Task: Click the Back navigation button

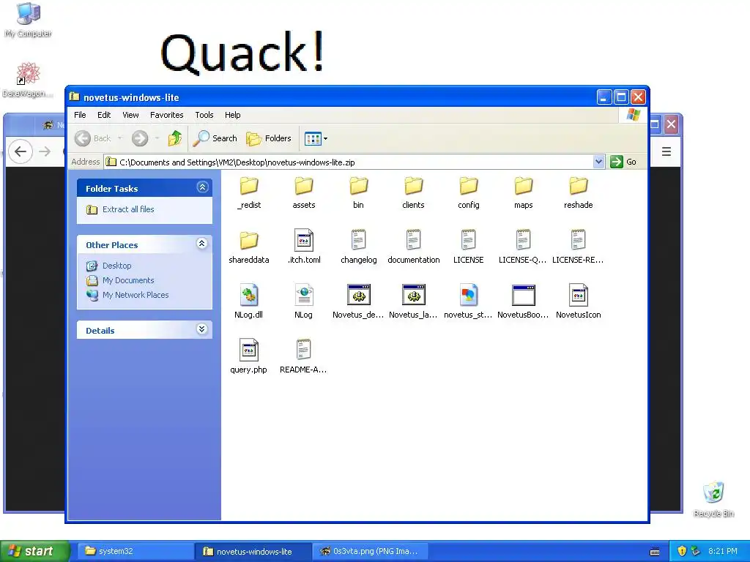Action: (93, 138)
